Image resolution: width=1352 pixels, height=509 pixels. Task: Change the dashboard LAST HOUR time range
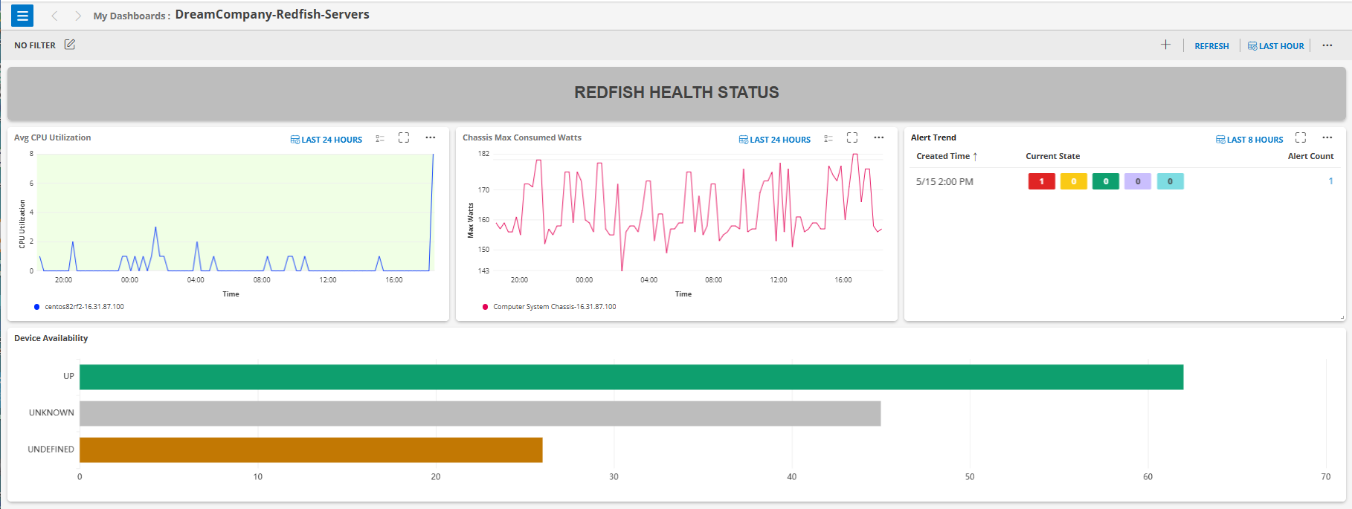pos(1275,46)
